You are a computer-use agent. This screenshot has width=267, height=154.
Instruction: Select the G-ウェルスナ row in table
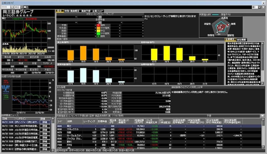159,135
